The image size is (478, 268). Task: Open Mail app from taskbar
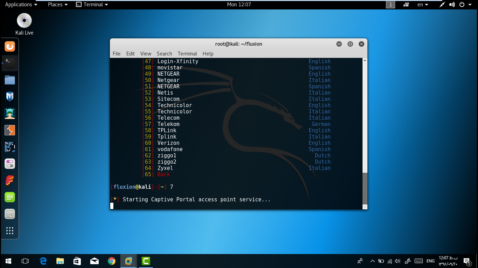pyautogui.click(x=94, y=261)
